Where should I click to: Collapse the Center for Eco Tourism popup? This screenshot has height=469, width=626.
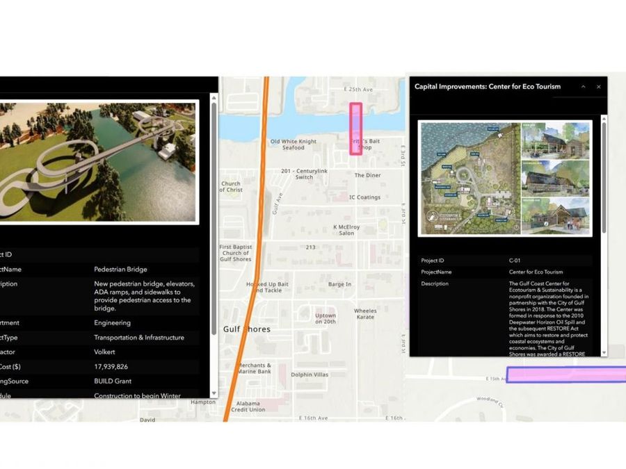[x=583, y=87]
